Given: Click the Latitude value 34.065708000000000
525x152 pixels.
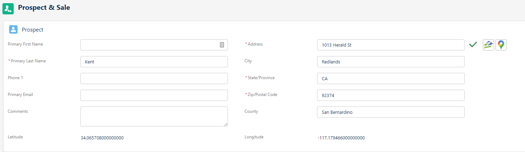Looking at the screenshot, I should click(102, 138).
